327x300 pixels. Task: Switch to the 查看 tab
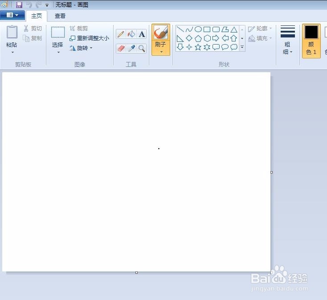(x=60, y=16)
